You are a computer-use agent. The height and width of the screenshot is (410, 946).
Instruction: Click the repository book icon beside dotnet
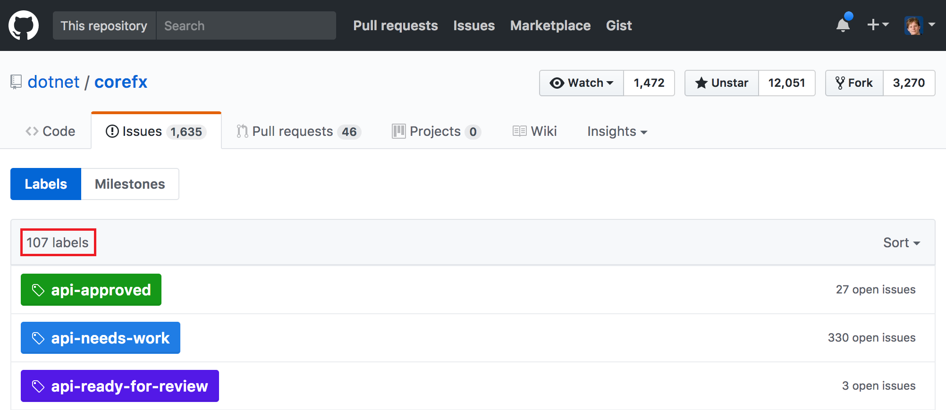[16, 82]
